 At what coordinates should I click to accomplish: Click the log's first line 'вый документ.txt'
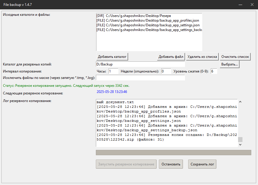point(115,102)
